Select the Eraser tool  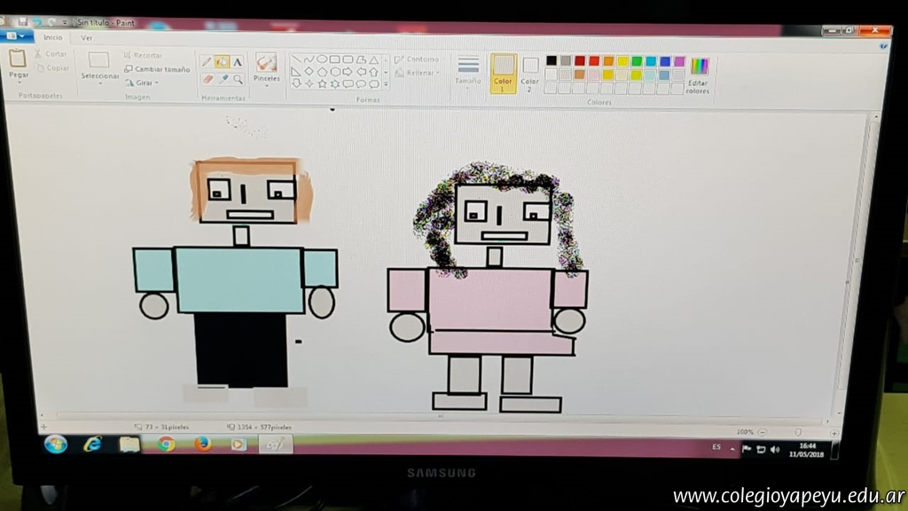tap(207, 79)
